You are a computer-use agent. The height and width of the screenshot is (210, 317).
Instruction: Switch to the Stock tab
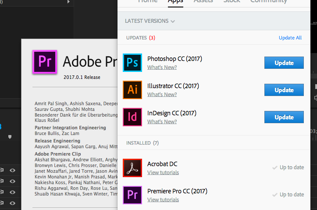pos(232,2)
